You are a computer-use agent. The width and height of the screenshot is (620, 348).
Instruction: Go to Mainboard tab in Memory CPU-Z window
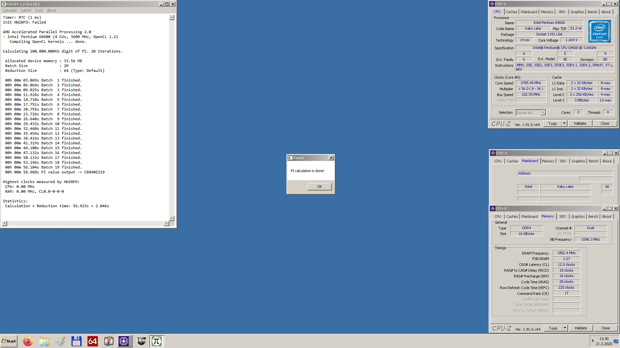tap(530, 217)
